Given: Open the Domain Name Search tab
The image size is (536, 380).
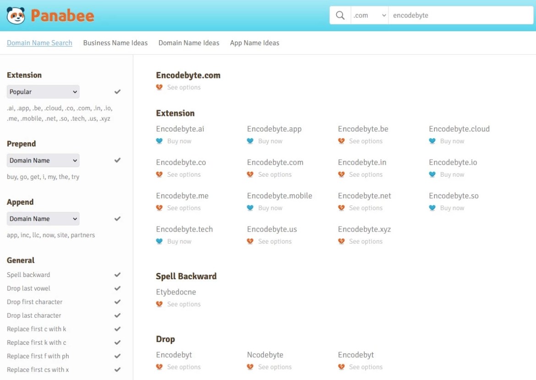Looking at the screenshot, I should pyautogui.click(x=40, y=43).
